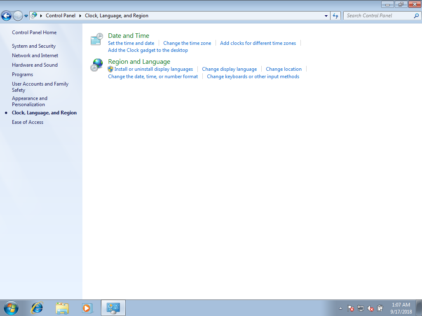
Task: Open the Region and Language heading
Action: tap(139, 62)
